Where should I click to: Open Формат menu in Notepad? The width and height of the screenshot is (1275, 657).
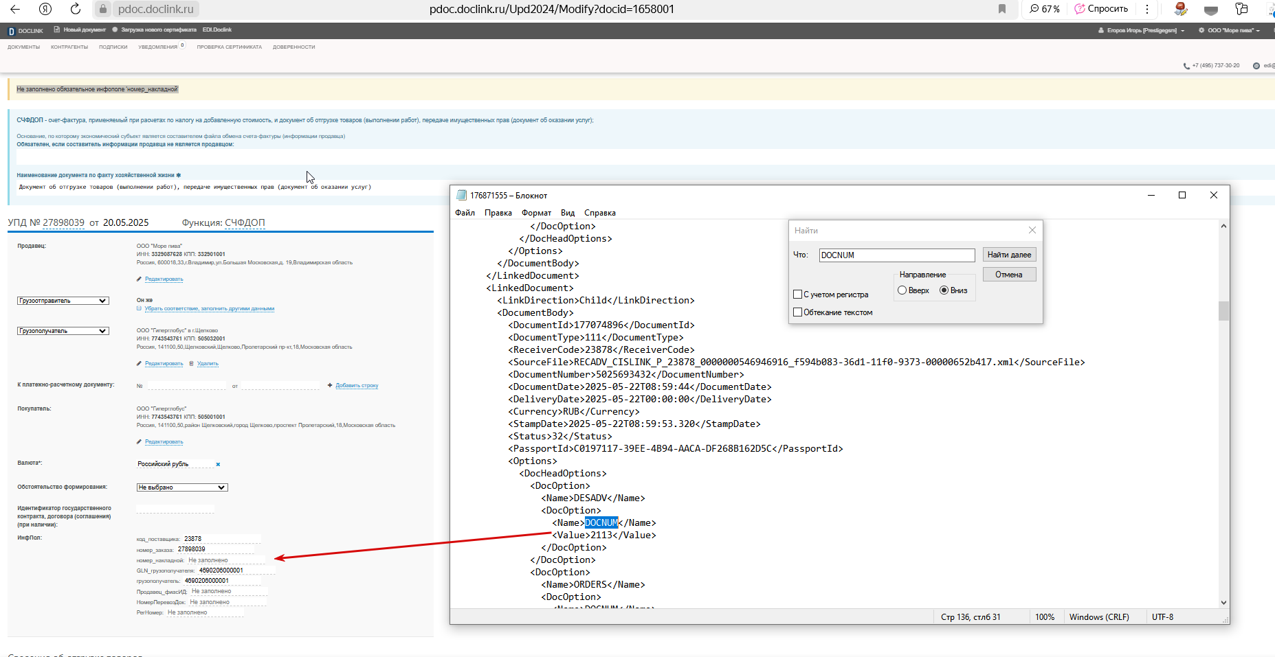pos(536,213)
